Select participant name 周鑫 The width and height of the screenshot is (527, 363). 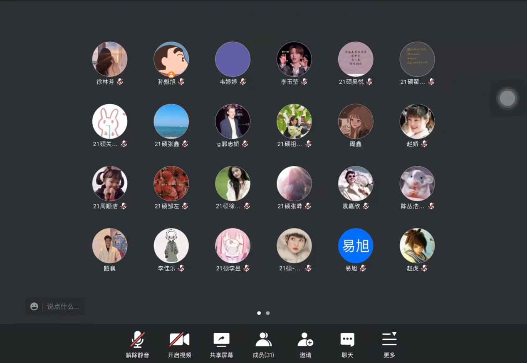tap(356, 144)
